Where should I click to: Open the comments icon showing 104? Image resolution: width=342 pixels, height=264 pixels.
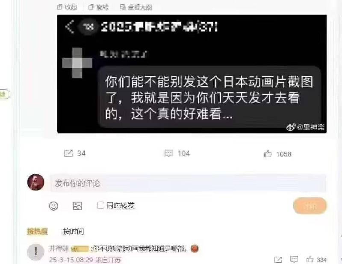[168, 153]
